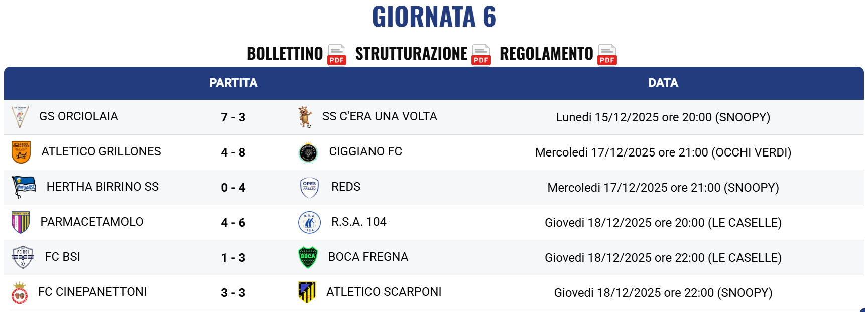Click the GS Orciolaia team crest
Image resolution: width=865 pixels, height=312 pixels.
tap(20, 117)
